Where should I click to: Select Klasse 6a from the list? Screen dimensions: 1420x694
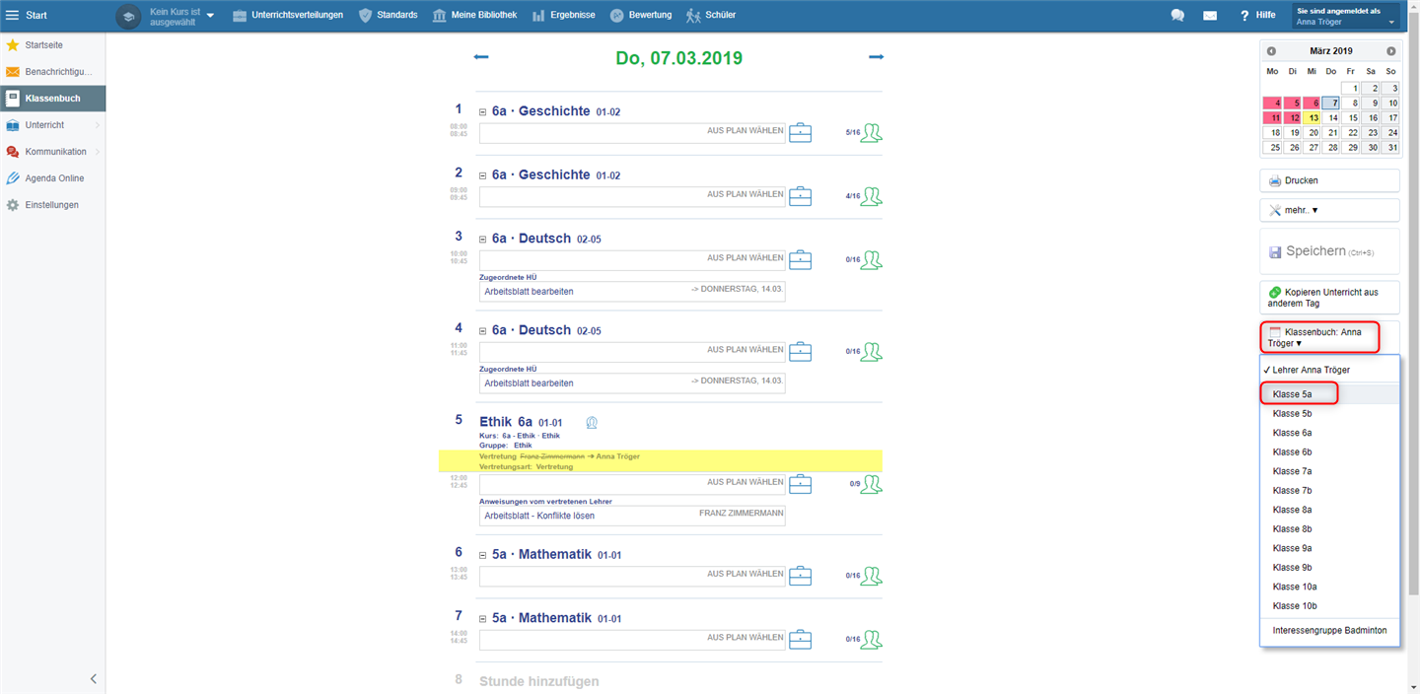pos(1329,433)
